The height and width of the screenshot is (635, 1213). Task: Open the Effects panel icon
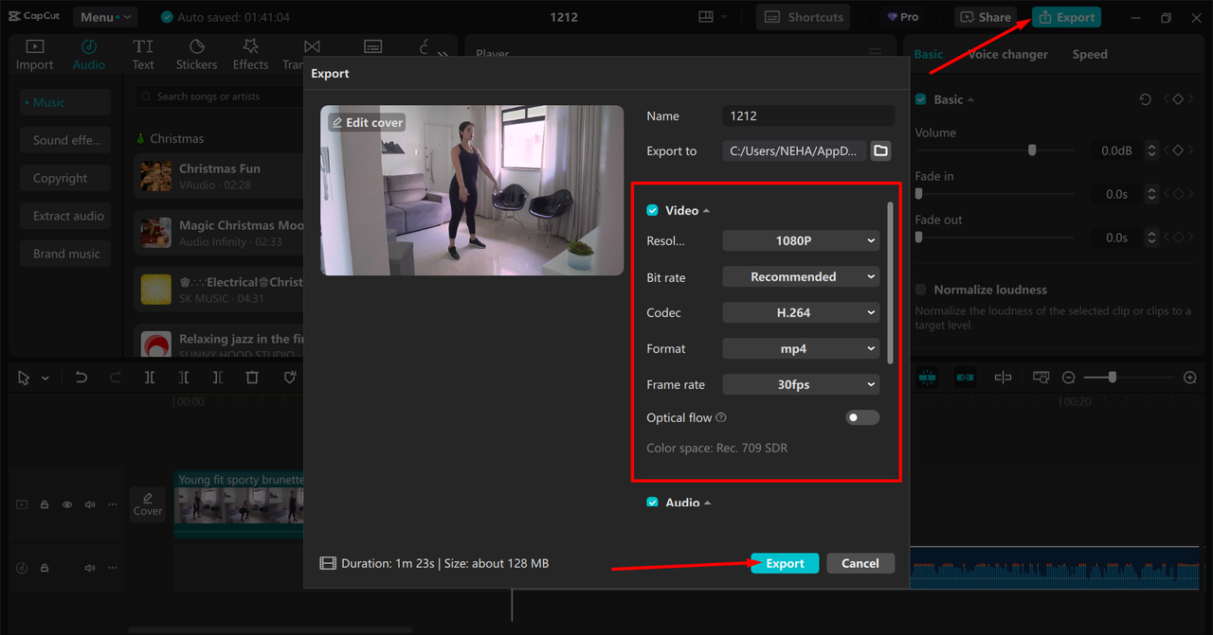(x=250, y=54)
